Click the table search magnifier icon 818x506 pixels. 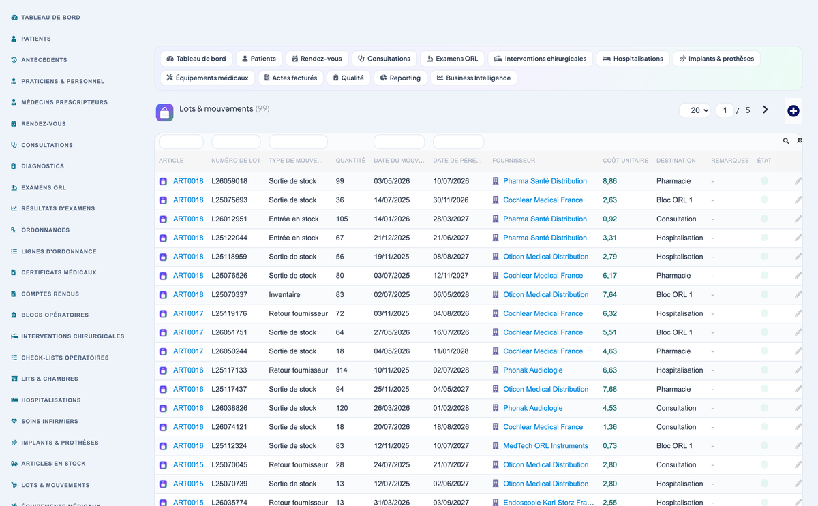(786, 141)
